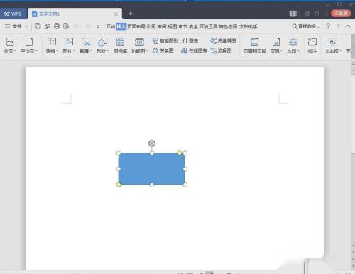Switch to the 开始 (Home) tab

click(110, 26)
